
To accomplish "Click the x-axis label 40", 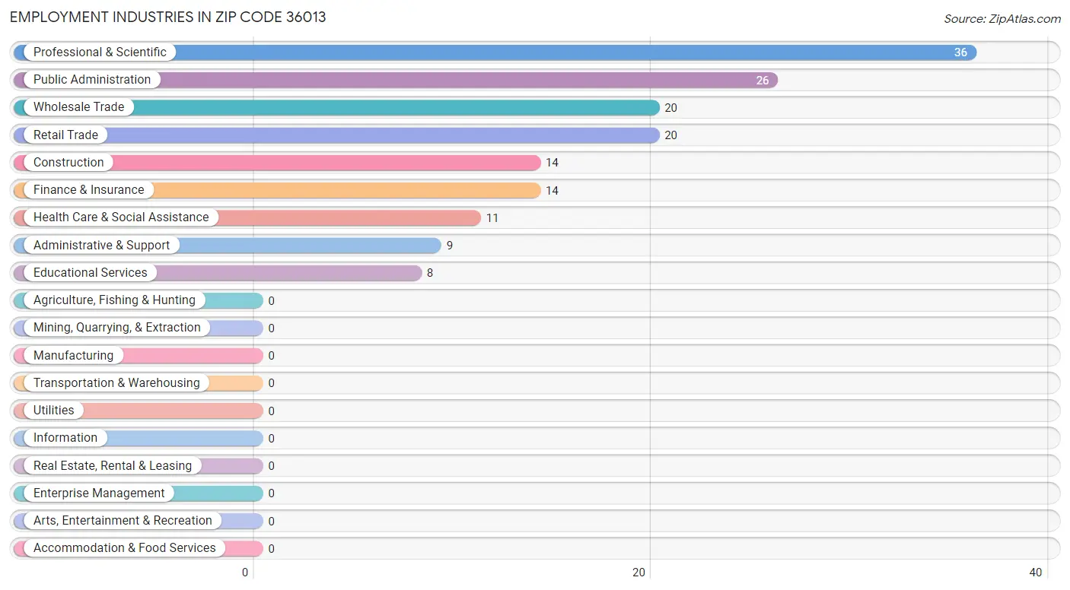I will coord(1035,573).
